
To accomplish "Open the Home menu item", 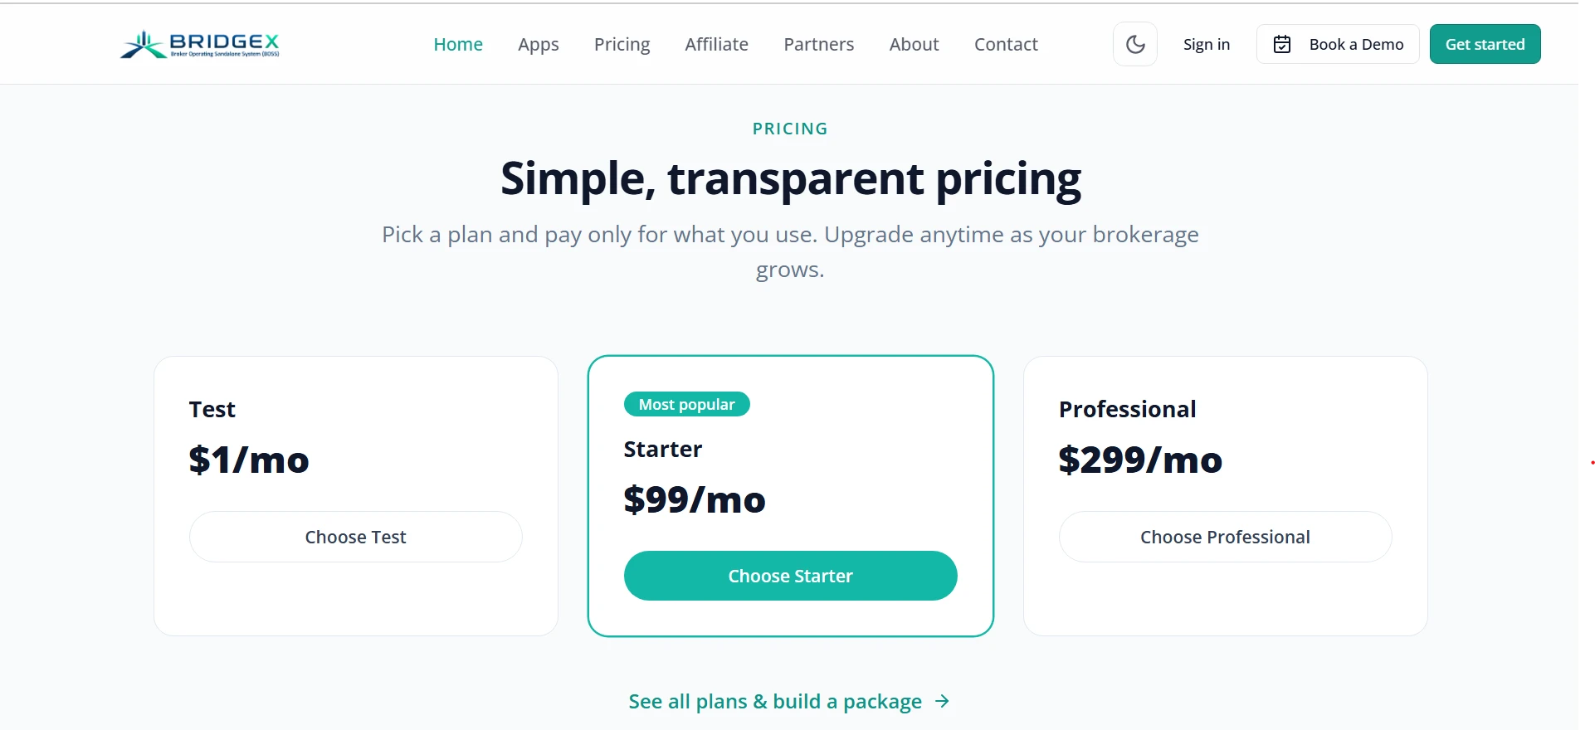I will (x=458, y=44).
